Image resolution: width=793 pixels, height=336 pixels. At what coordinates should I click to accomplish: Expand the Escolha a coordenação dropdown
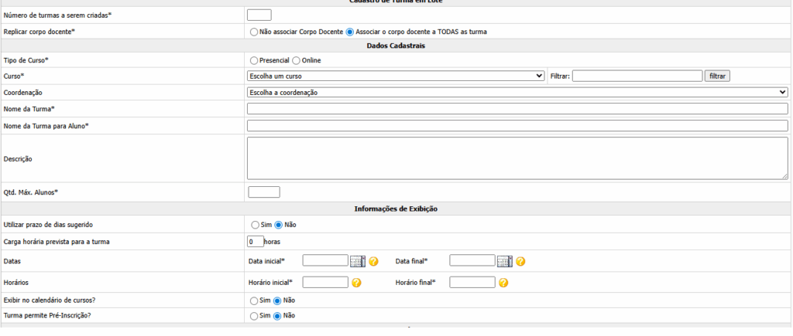517,92
